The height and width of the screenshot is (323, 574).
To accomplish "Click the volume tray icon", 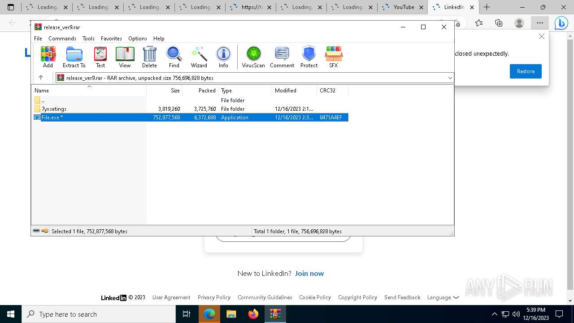I will pyautogui.click(x=516, y=314).
